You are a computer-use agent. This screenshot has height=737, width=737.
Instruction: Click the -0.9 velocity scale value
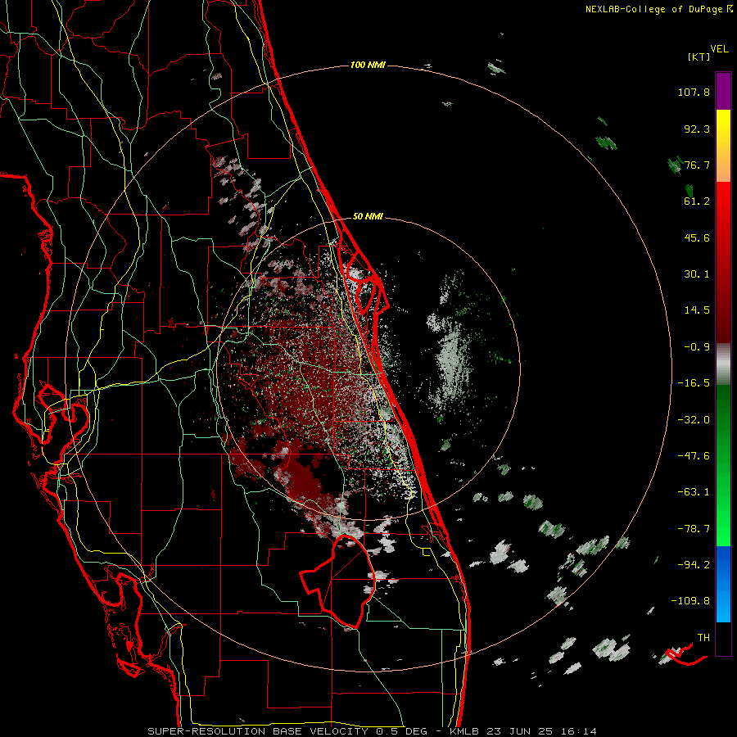[x=697, y=347]
